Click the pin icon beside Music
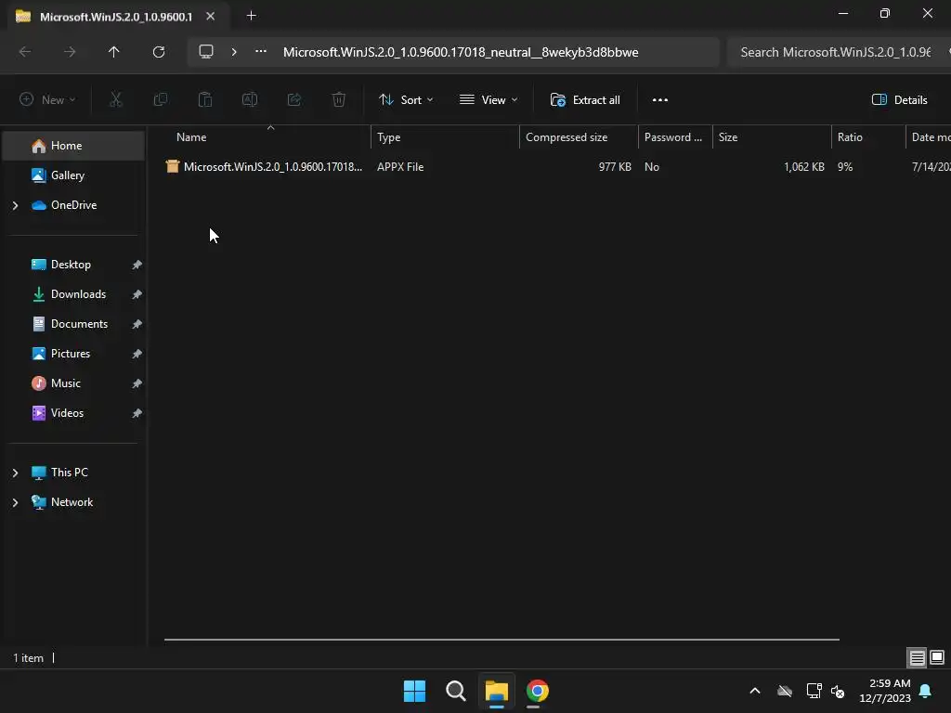Screen dimensions: 951x713 [x=137, y=383]
